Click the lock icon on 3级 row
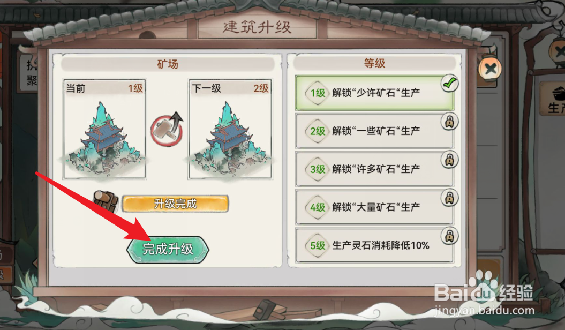Screen dimensions: 565x330 (449, 160)
